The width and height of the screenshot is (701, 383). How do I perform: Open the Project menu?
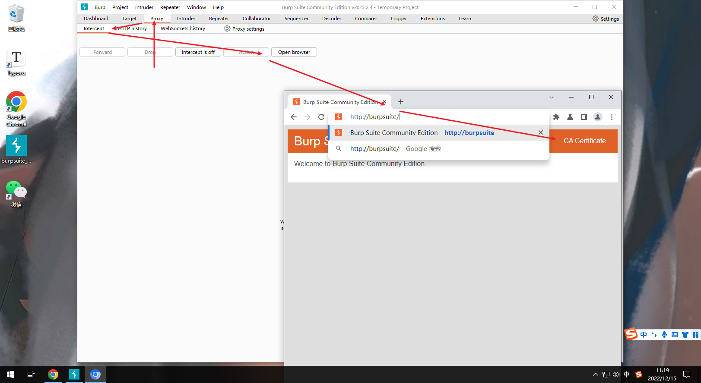pyautogui.click(x=120, y=7)
